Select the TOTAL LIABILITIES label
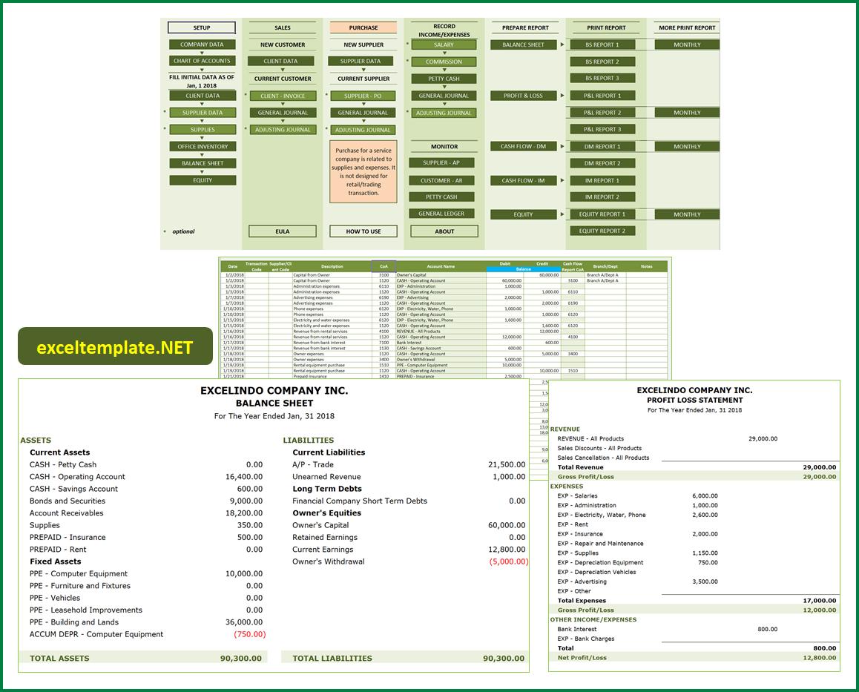The width and height of the screenshot is (859, 692). pyautogui.click(x=332, y=658)
